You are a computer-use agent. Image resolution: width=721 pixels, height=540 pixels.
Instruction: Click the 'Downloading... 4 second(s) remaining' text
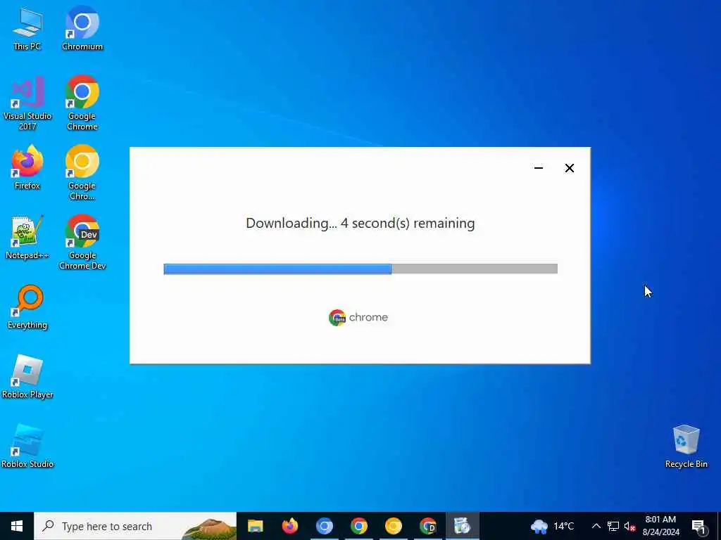[x=360, y=223]
